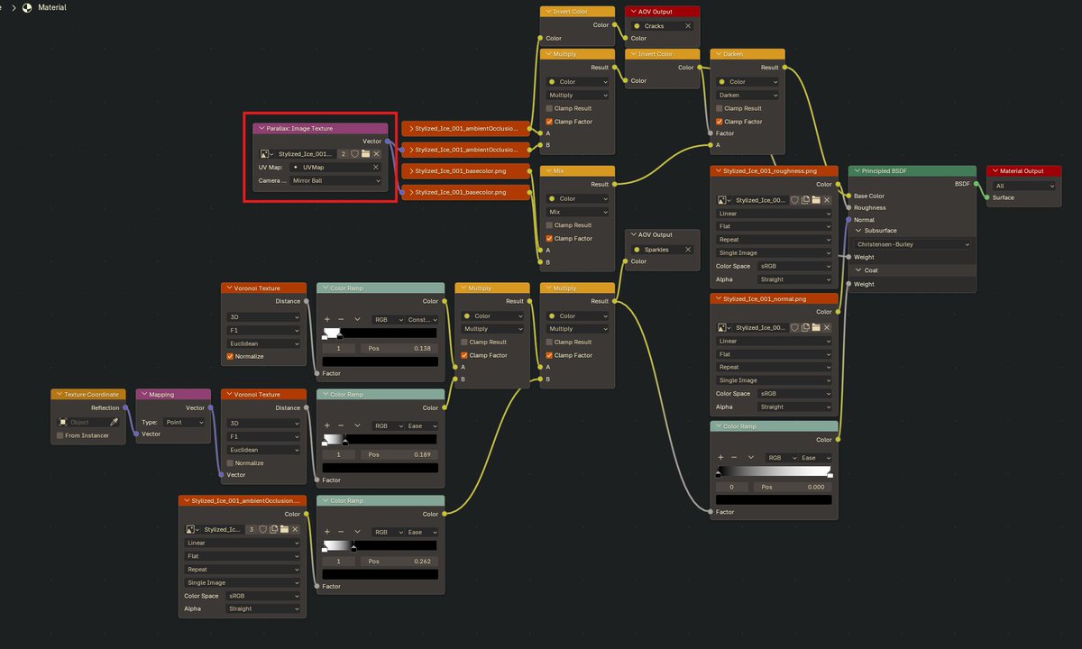Viewport: 1082px width, 649px height.
Task: Click Object field in Texture Coordinate node
Action: [x=88, y=422]
